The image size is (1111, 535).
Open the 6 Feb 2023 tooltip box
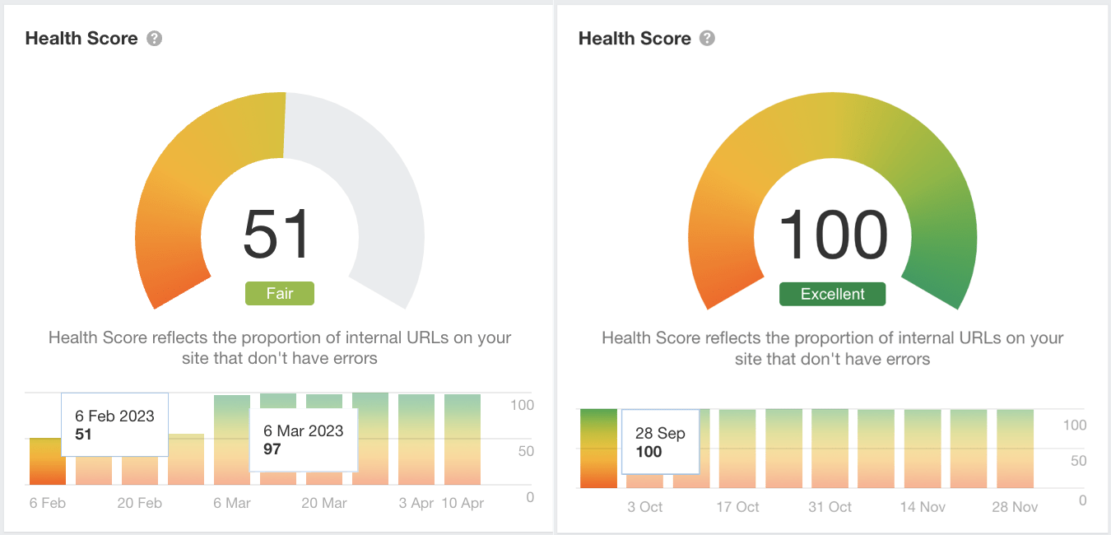tap(114, 425)
